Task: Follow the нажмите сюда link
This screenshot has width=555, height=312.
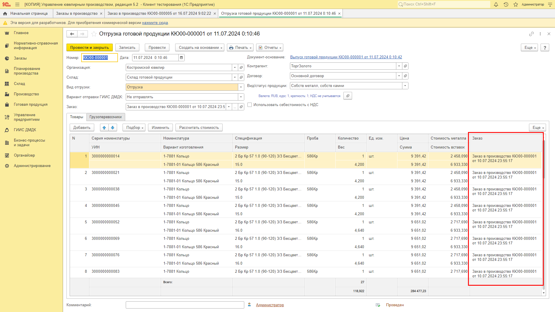Action: [x=155, y=23]
